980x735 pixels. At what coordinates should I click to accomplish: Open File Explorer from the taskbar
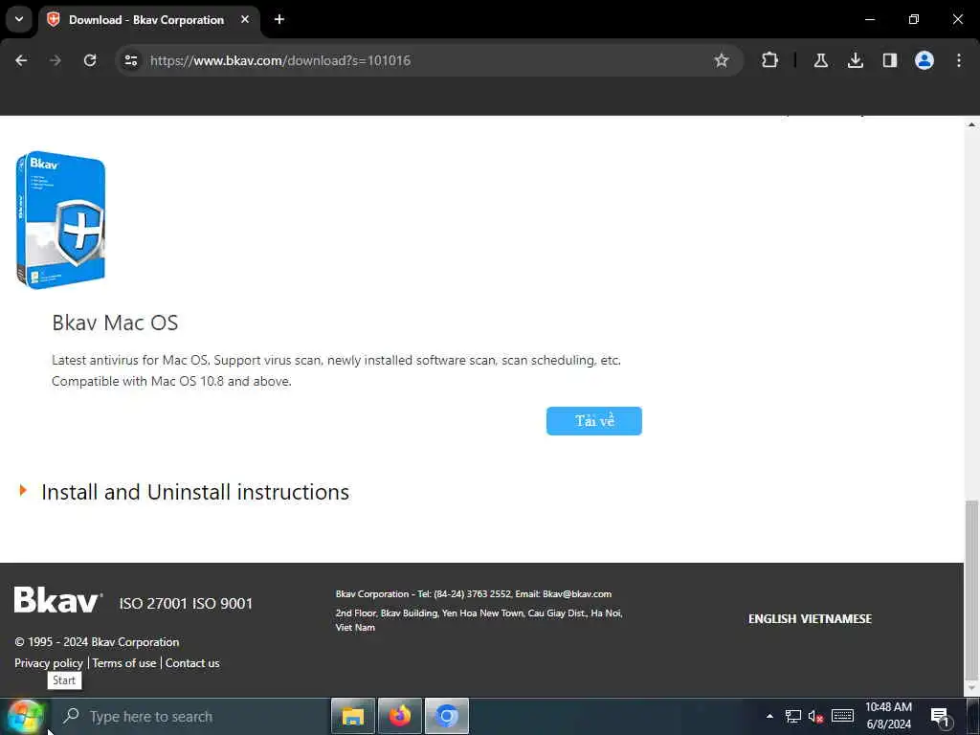click(x=352, y=716)
